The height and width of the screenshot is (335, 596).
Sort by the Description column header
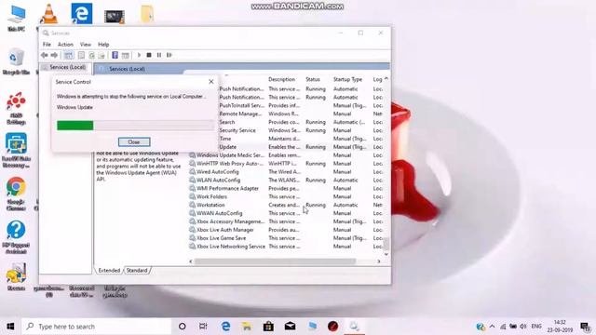(x=281, y=79)
